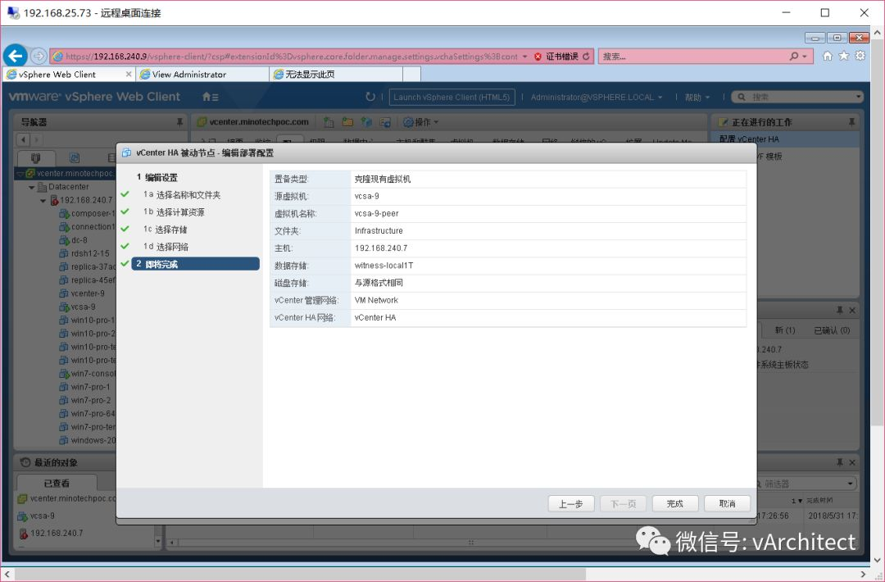Click the vSphere refresh icon
This screenshot has width=885, height=582.
[370, 97]
